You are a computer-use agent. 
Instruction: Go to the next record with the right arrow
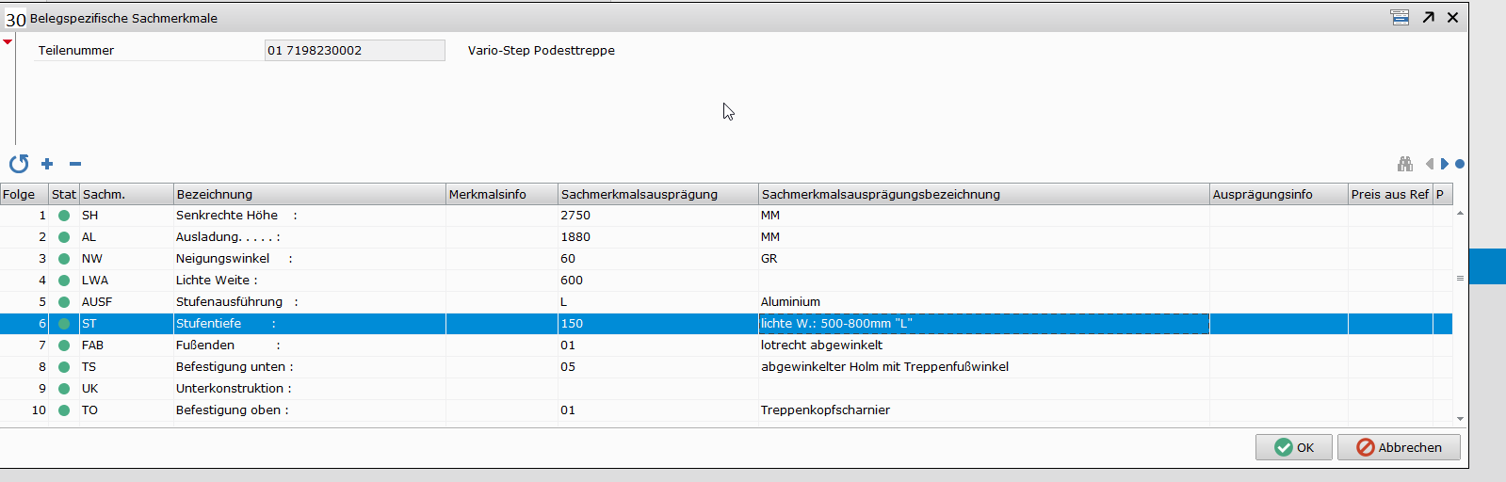[x=1445, y=164]
